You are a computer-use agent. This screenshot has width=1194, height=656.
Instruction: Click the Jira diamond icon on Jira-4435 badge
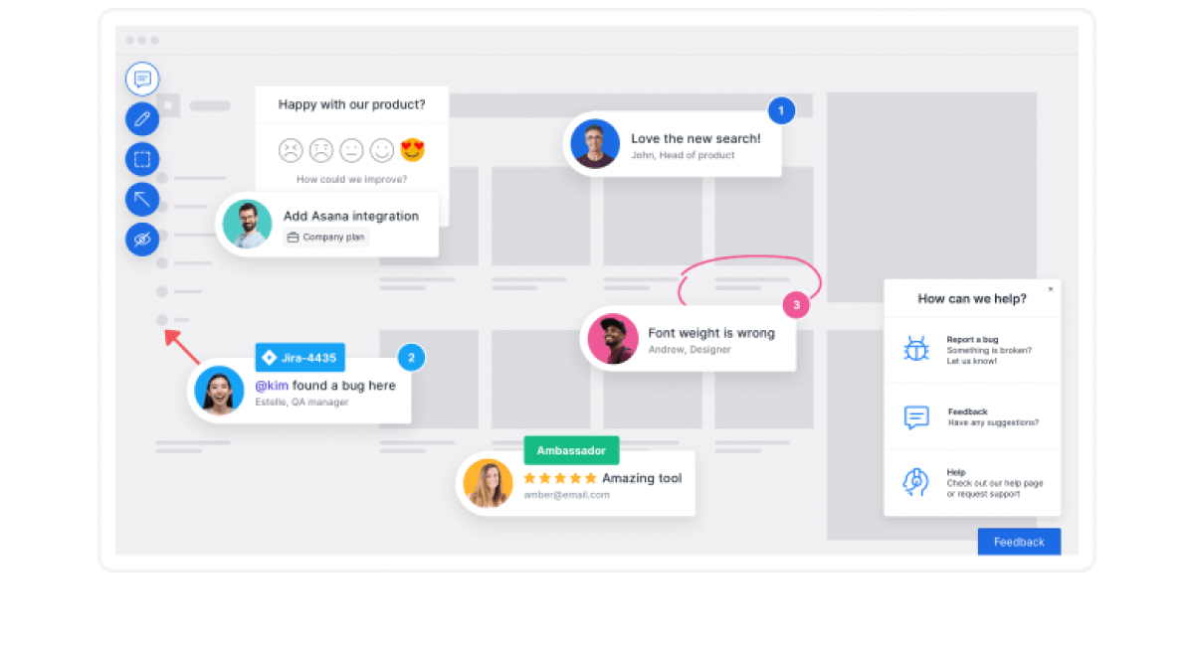tap(267, 357)
